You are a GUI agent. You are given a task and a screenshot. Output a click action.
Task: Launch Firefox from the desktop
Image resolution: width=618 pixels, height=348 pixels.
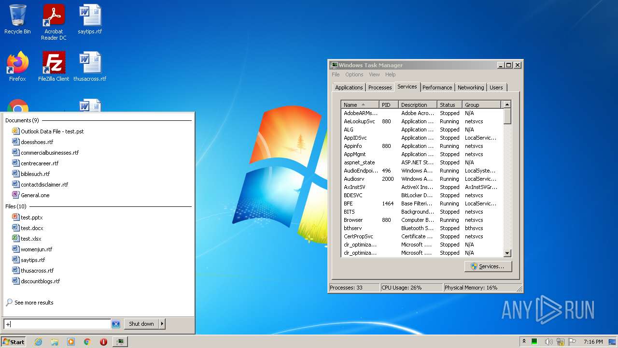(17, 67)
